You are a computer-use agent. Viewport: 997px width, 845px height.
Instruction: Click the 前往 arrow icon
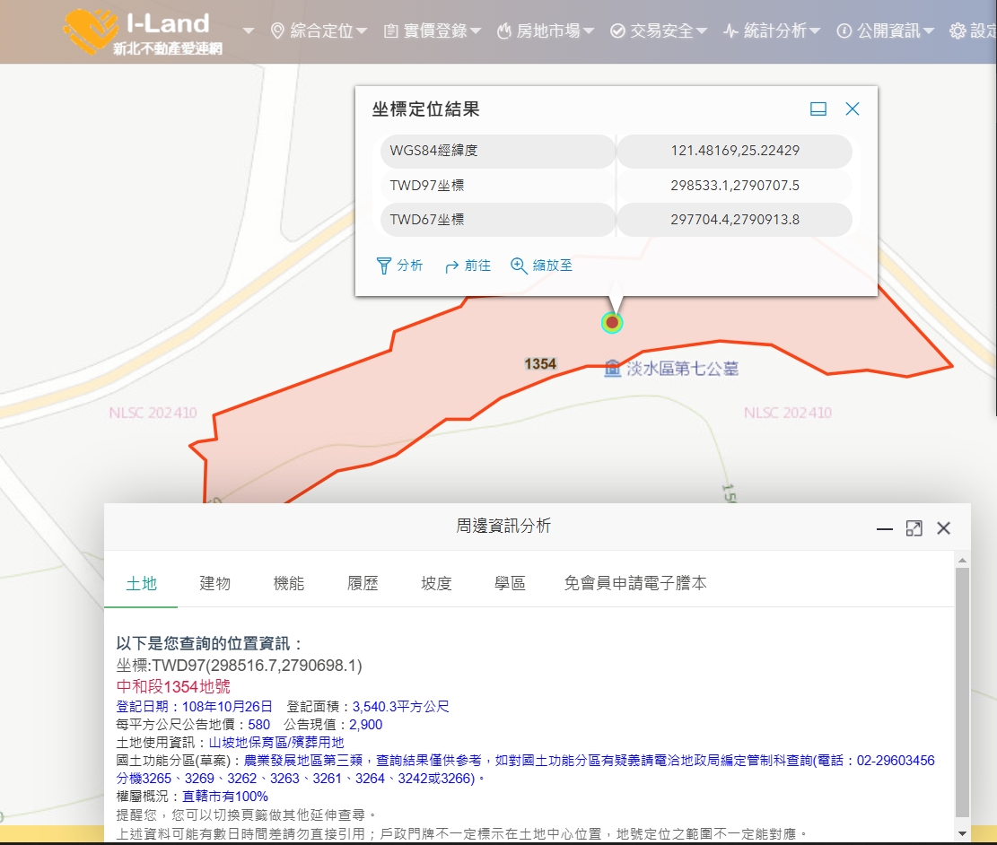pyautogui.click(x=452, y=266)
